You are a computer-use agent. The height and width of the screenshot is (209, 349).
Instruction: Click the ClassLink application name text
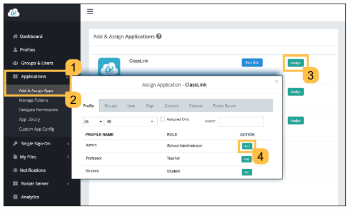pyautogui.click(x=139, y=61)
